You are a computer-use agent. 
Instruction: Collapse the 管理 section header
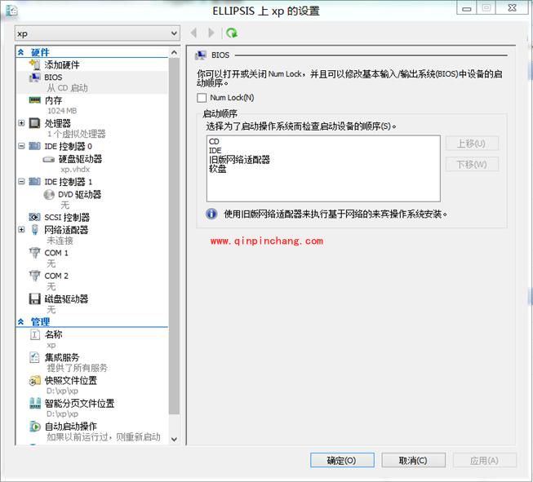[20, 321]
